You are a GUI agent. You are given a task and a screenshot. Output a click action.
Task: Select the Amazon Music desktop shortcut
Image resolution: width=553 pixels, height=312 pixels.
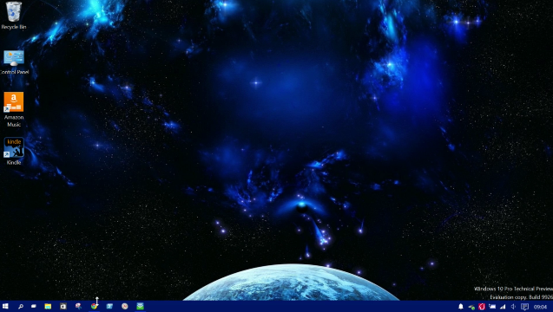click(x=14, y=109)
